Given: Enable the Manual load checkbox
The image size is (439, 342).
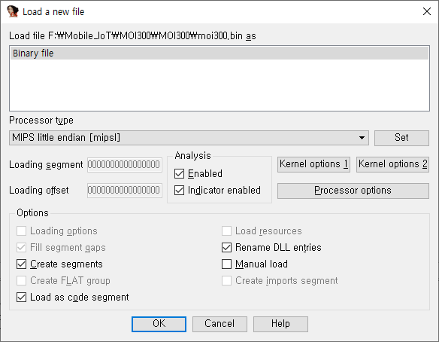Looking at the screenshot, I should [226, 264].
